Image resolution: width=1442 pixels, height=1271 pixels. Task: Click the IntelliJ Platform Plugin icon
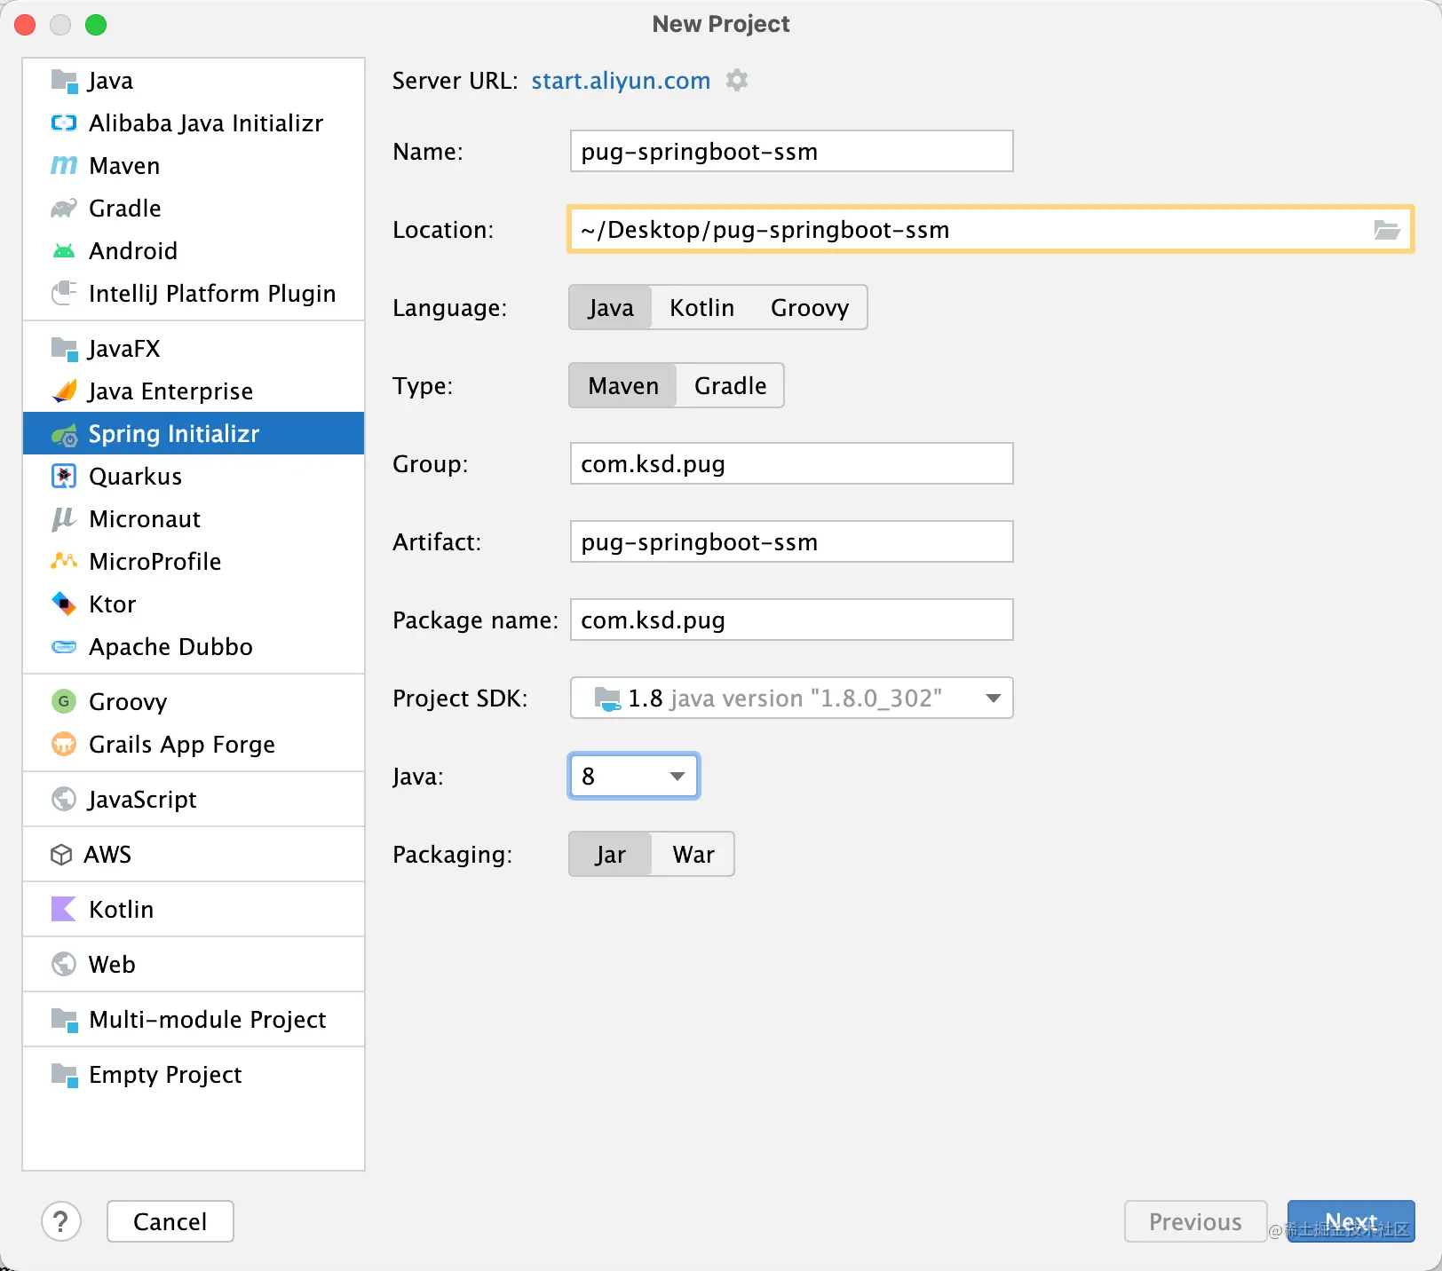(64, 293)
